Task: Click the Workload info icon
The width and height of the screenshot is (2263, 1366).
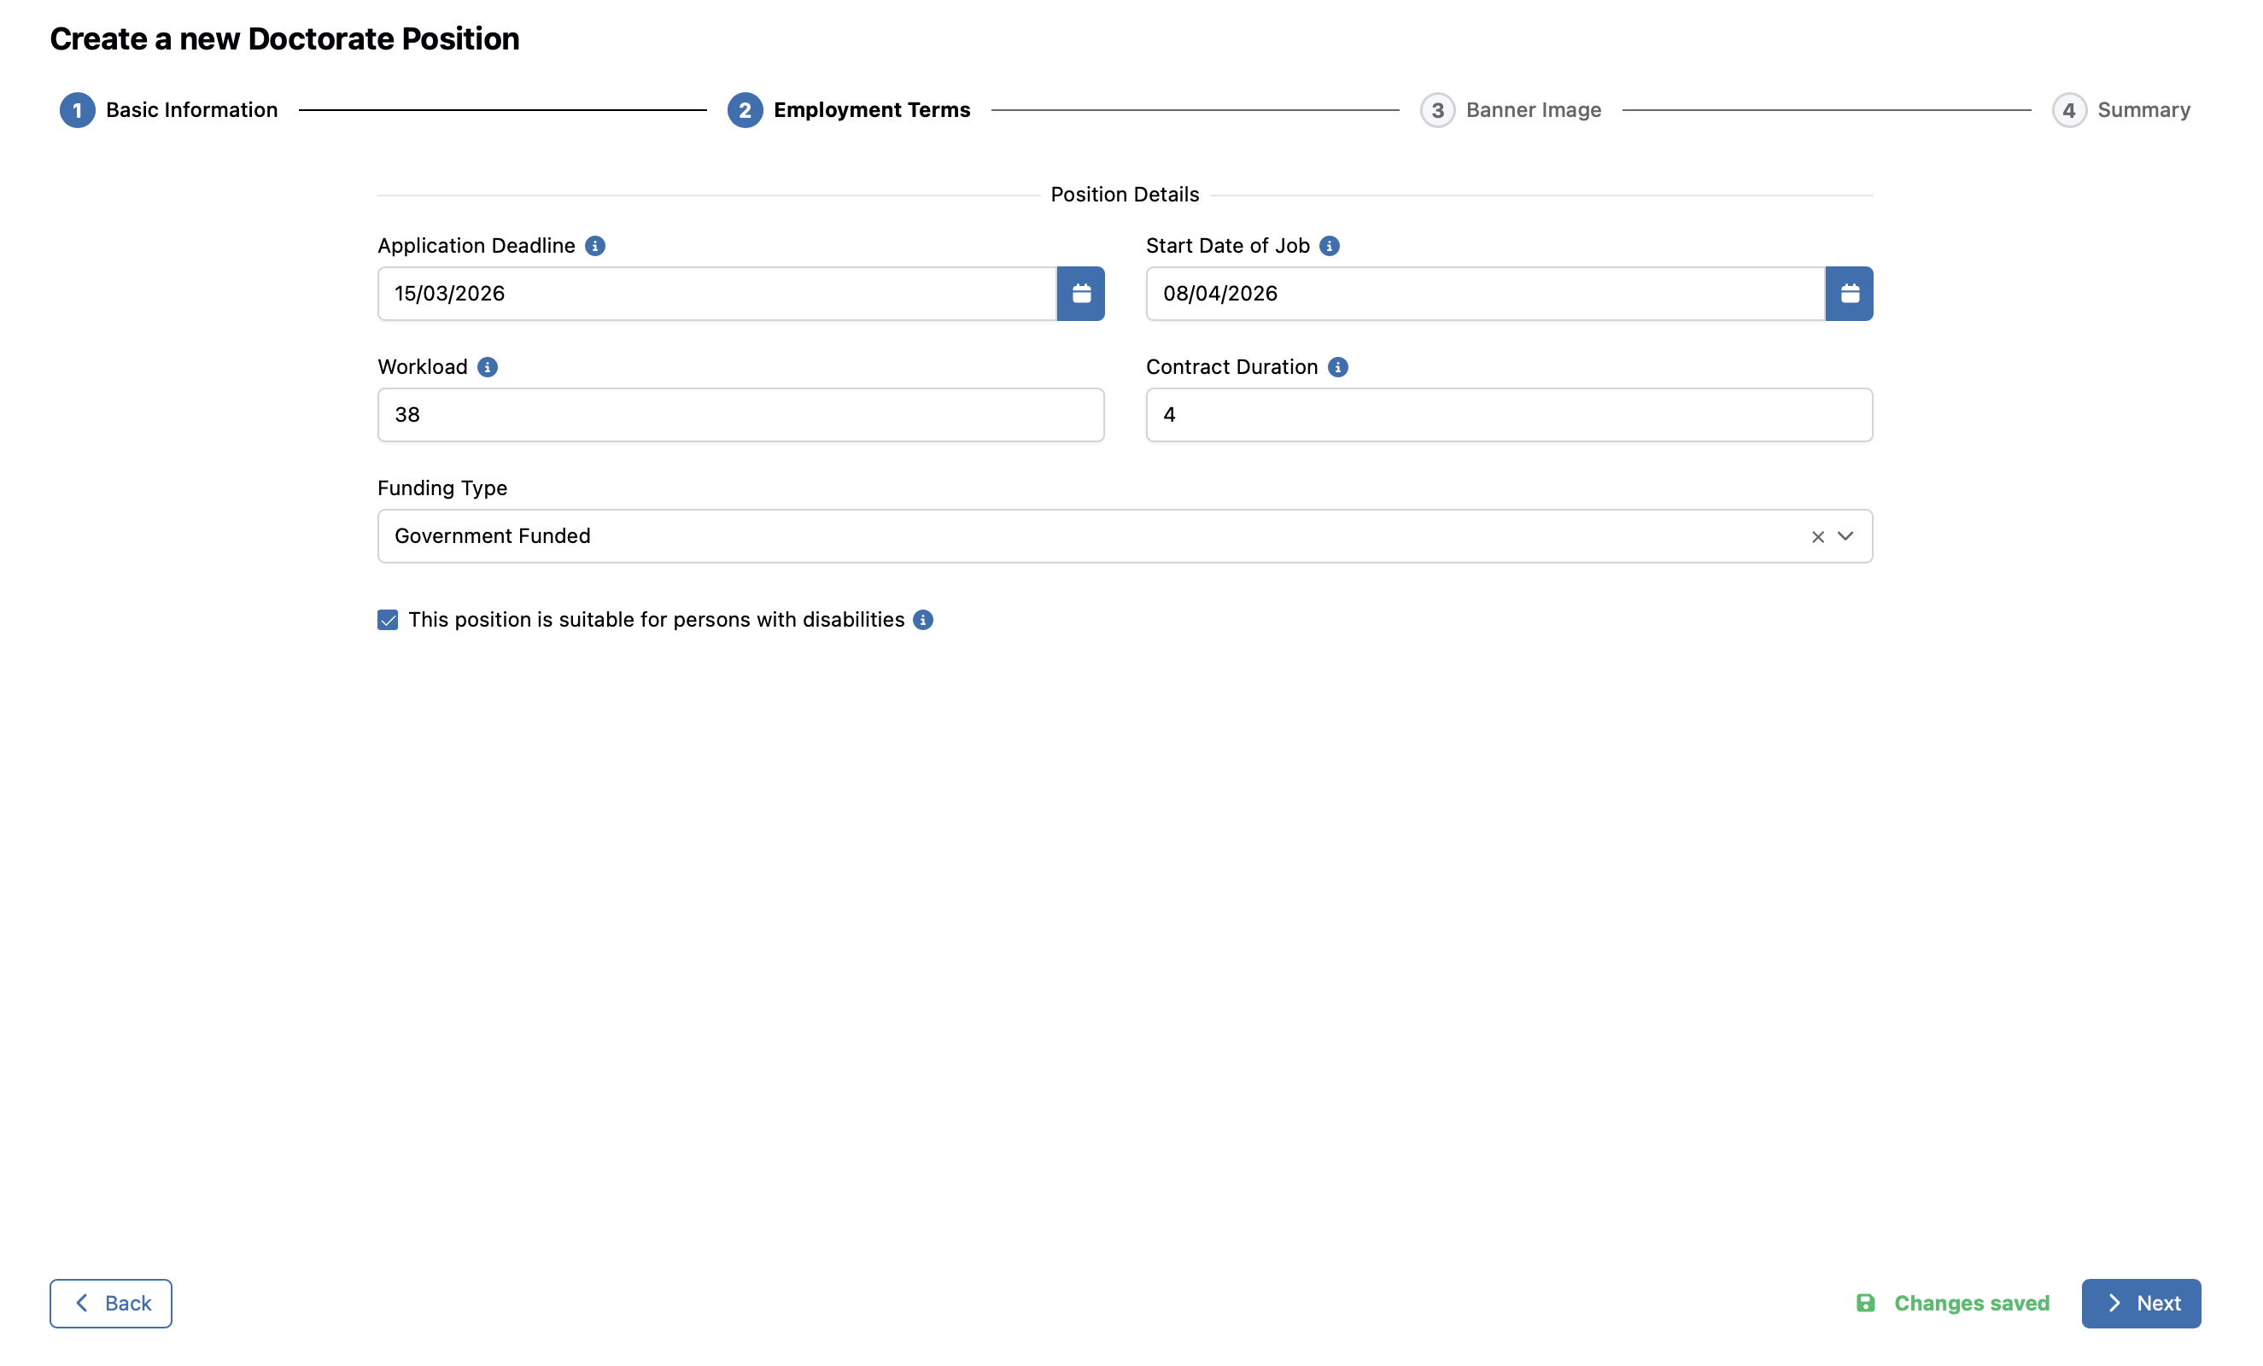Action: [x=488, y=367]
